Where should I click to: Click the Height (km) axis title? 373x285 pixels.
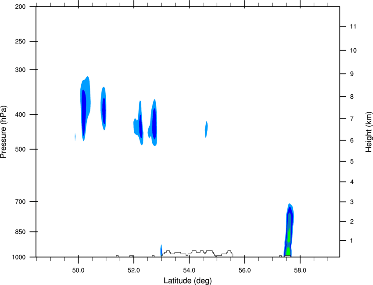pos(369,132)
